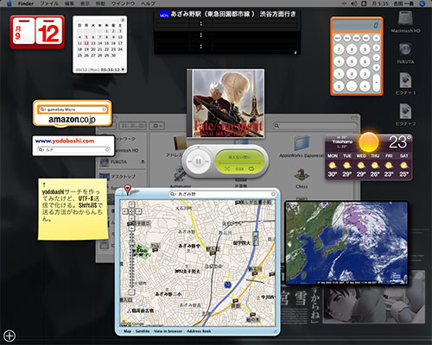The width and height of the screenshot is (432, 345).
Task: Click the amazon.co.jp logo
Action: pos(72,121)
